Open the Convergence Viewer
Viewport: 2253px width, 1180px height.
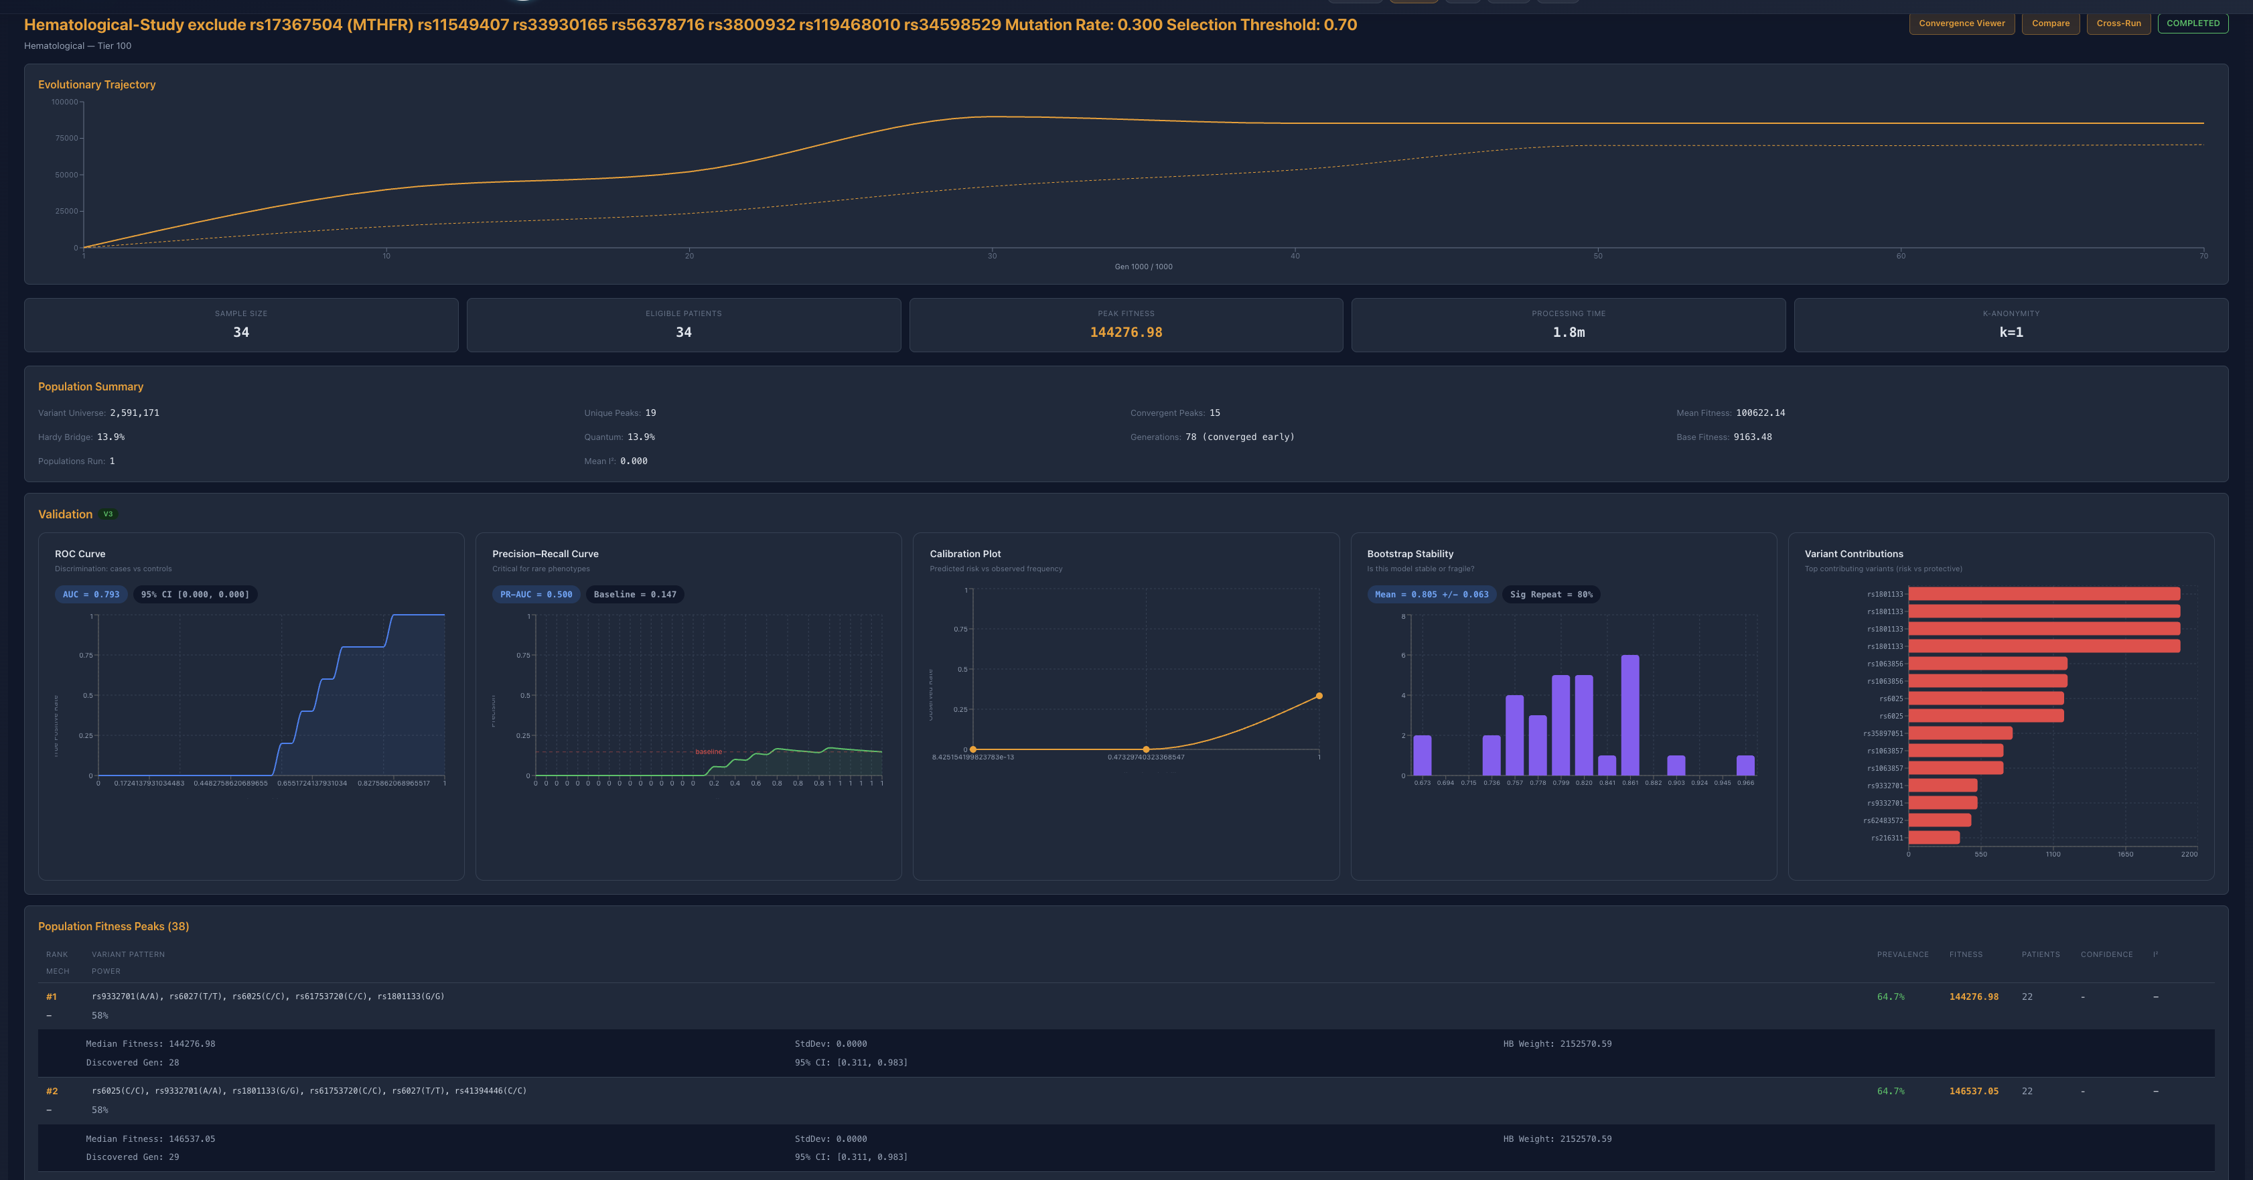pos(1961,23)
